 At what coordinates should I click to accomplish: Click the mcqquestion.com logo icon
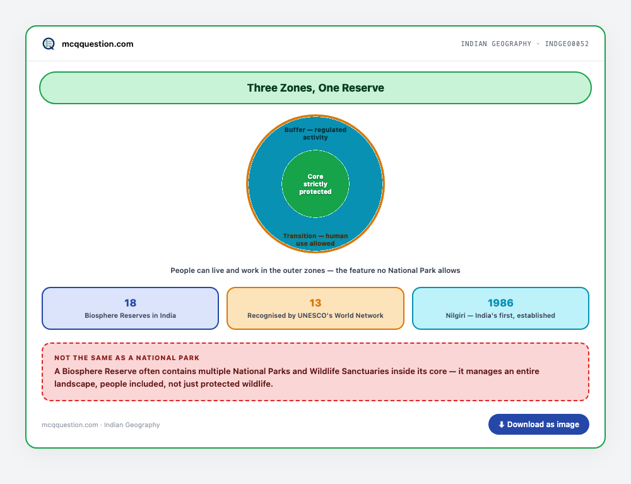49,44
